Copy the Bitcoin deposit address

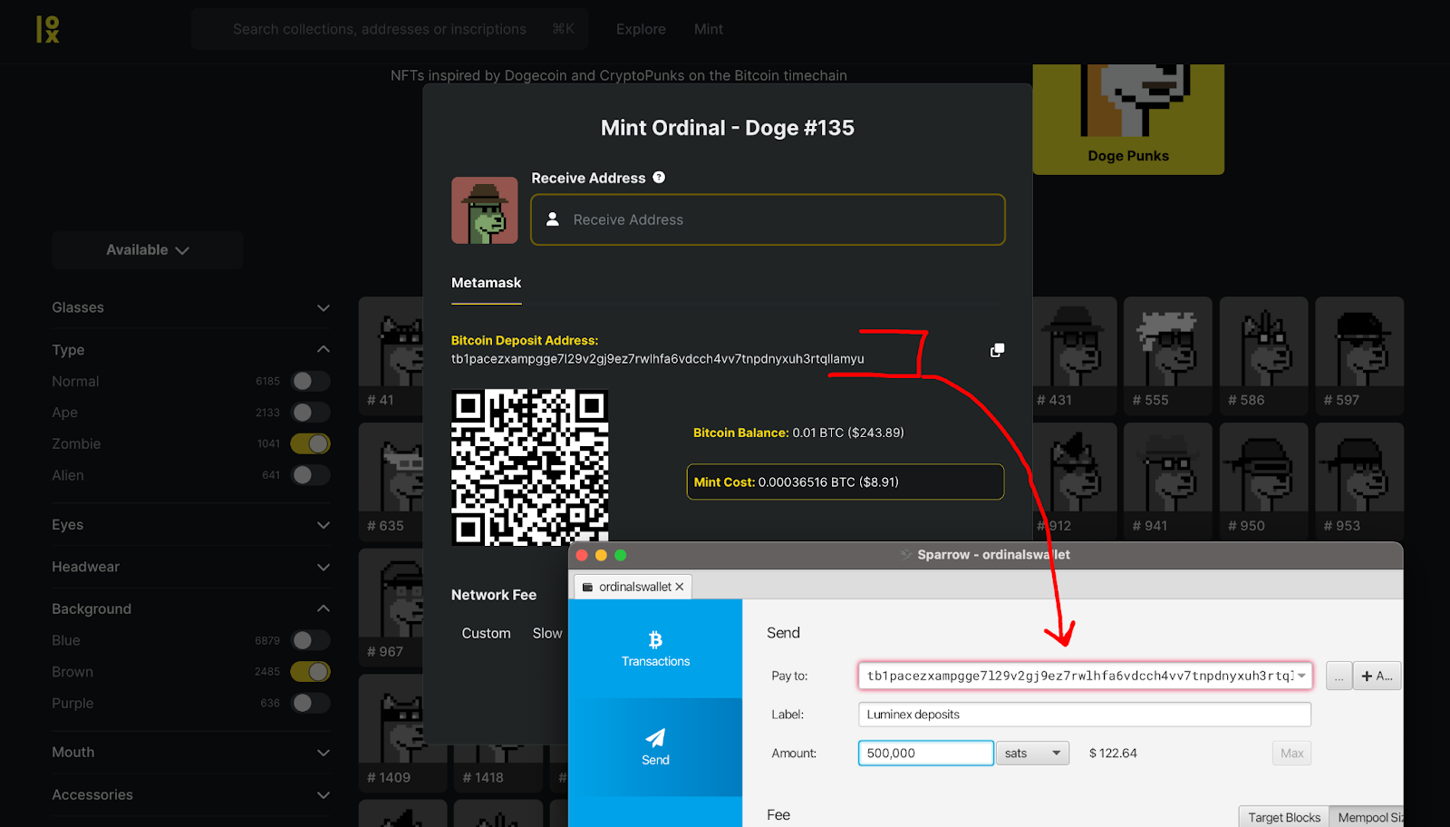[997, 350]
